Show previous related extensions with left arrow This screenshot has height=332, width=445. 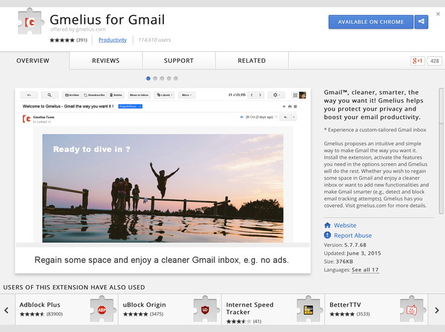coord(7,310)
